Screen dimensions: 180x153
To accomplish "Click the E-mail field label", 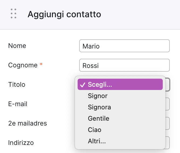I will (18, 104).
